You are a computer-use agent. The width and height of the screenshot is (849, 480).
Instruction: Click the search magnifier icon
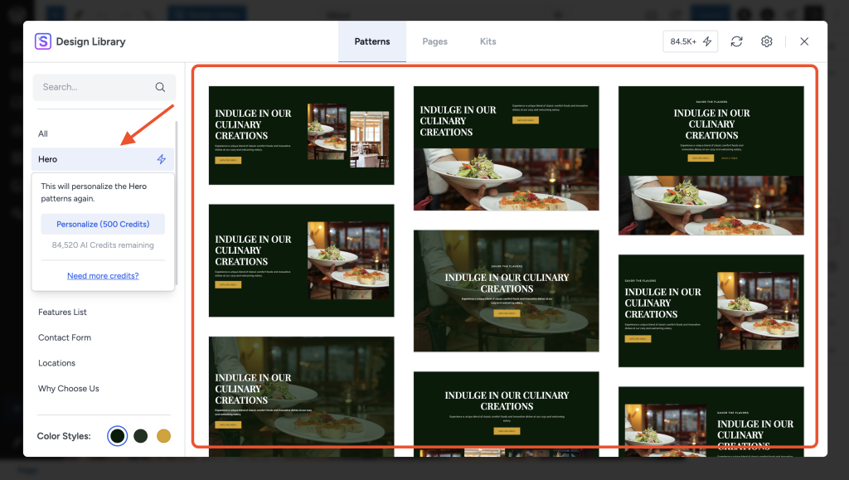160,87
